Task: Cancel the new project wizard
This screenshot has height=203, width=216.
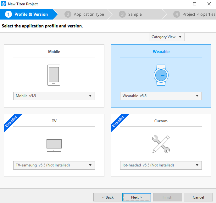Action: (198, 197)
